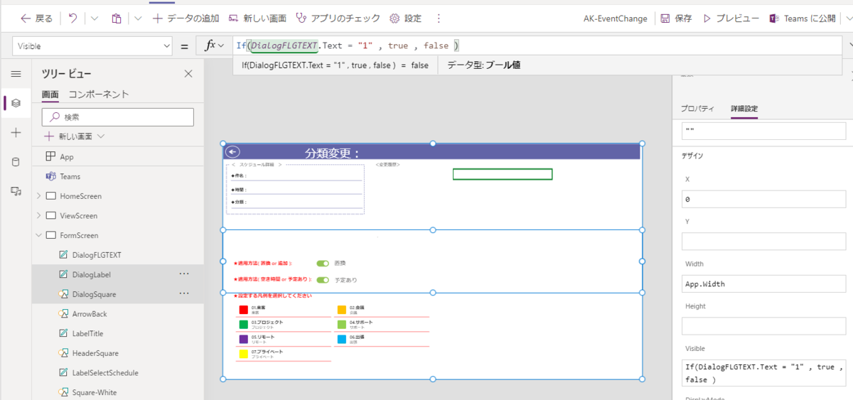
Task: Click the X property input field
Action: (x=763, y=199)
